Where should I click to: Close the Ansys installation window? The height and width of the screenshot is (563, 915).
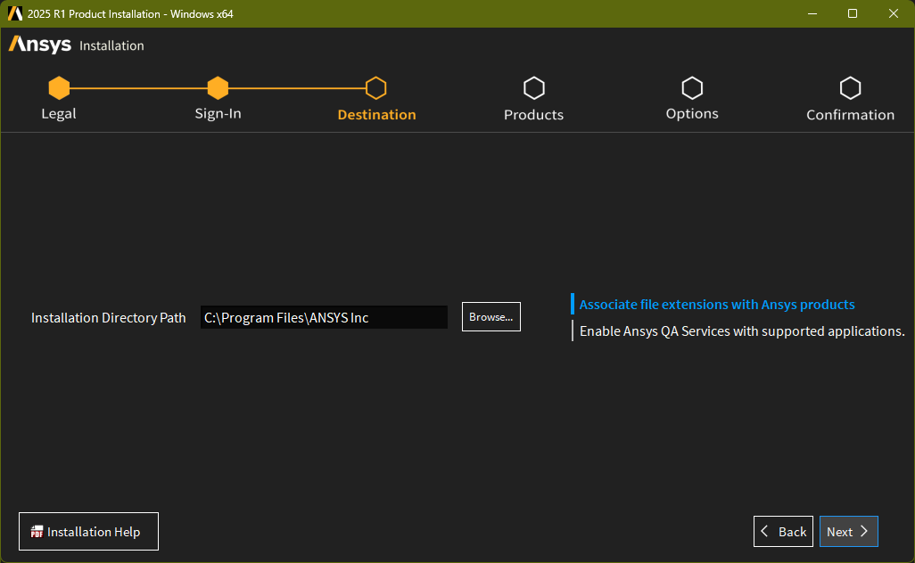(x=894, y=13)
